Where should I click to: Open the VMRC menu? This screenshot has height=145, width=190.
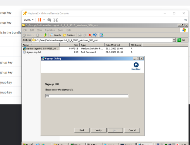(29, 20)
